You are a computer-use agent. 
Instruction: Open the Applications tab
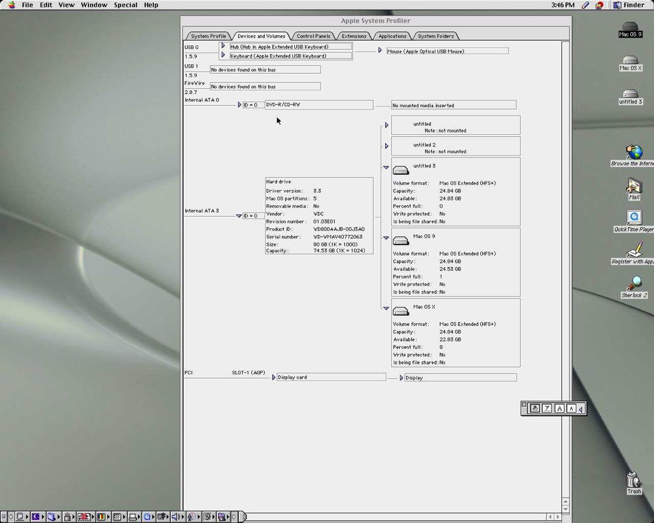[392, 36]
